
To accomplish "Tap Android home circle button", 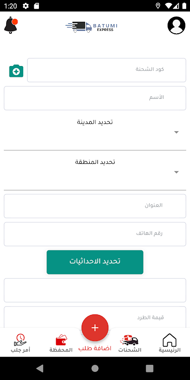I will (x=95, y=369).
